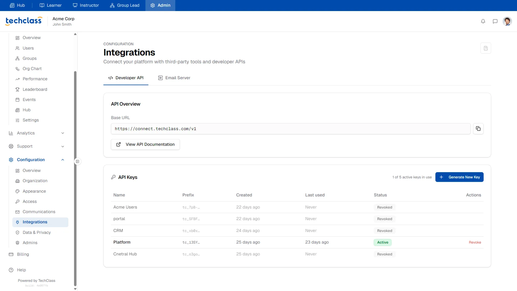The image size is (517, 291).
Task: Expand the Analytics section chevron
Action: pyautogui.click(x=63, y=133)
